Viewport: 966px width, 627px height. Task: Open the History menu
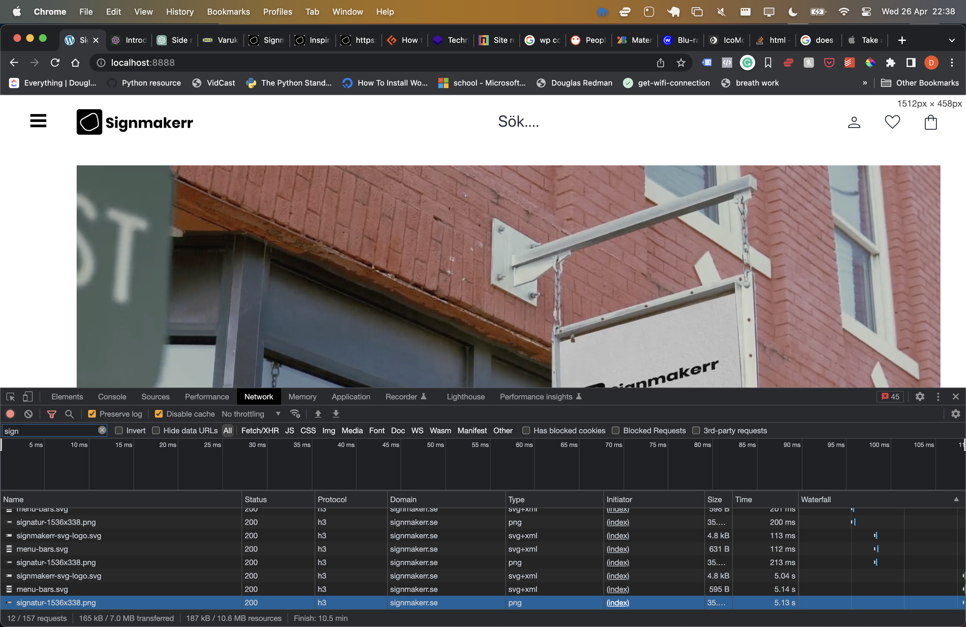click(x=180, y=12)
